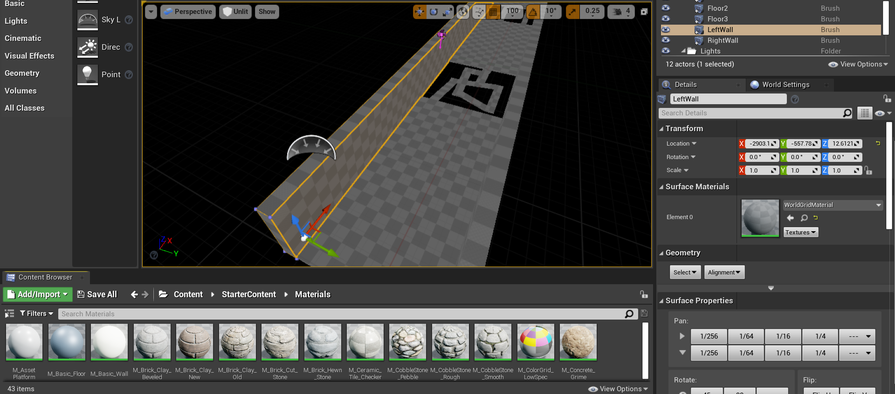895x394 pixels.
Task: Toggle visibility of LeftWall in outliner
Action: click(666, 29)
